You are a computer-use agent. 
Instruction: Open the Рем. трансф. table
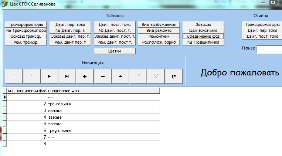pyautogui.click(x=26, y=42)
